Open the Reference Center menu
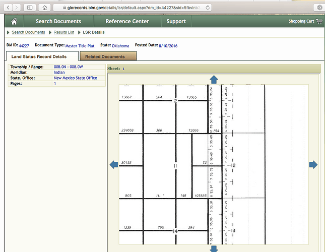325x252 pixels. 127,21
